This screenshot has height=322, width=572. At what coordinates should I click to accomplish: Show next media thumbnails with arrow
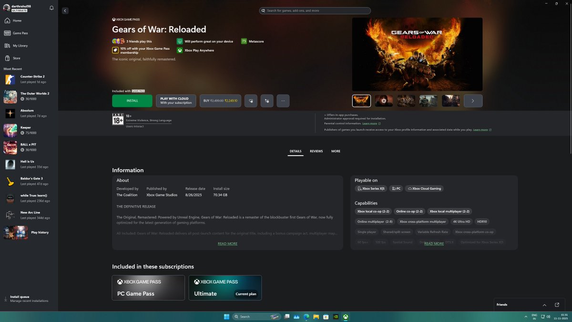pos(473,101)
